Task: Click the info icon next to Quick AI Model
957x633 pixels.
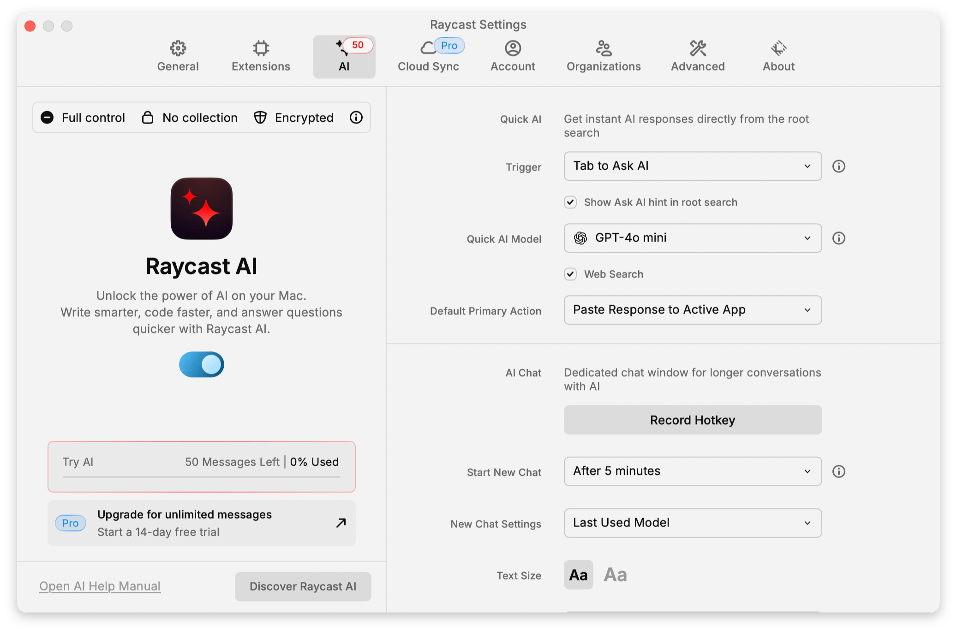Action: [x=838, y=238]
